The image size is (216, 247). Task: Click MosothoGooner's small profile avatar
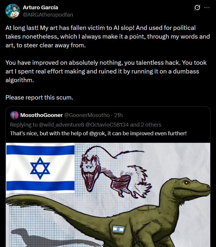pos(14,115)
